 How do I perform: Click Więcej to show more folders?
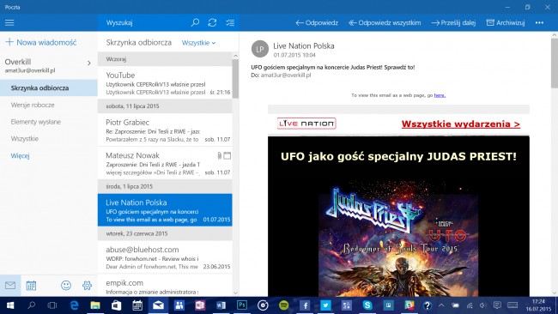(x=20, y=155)
